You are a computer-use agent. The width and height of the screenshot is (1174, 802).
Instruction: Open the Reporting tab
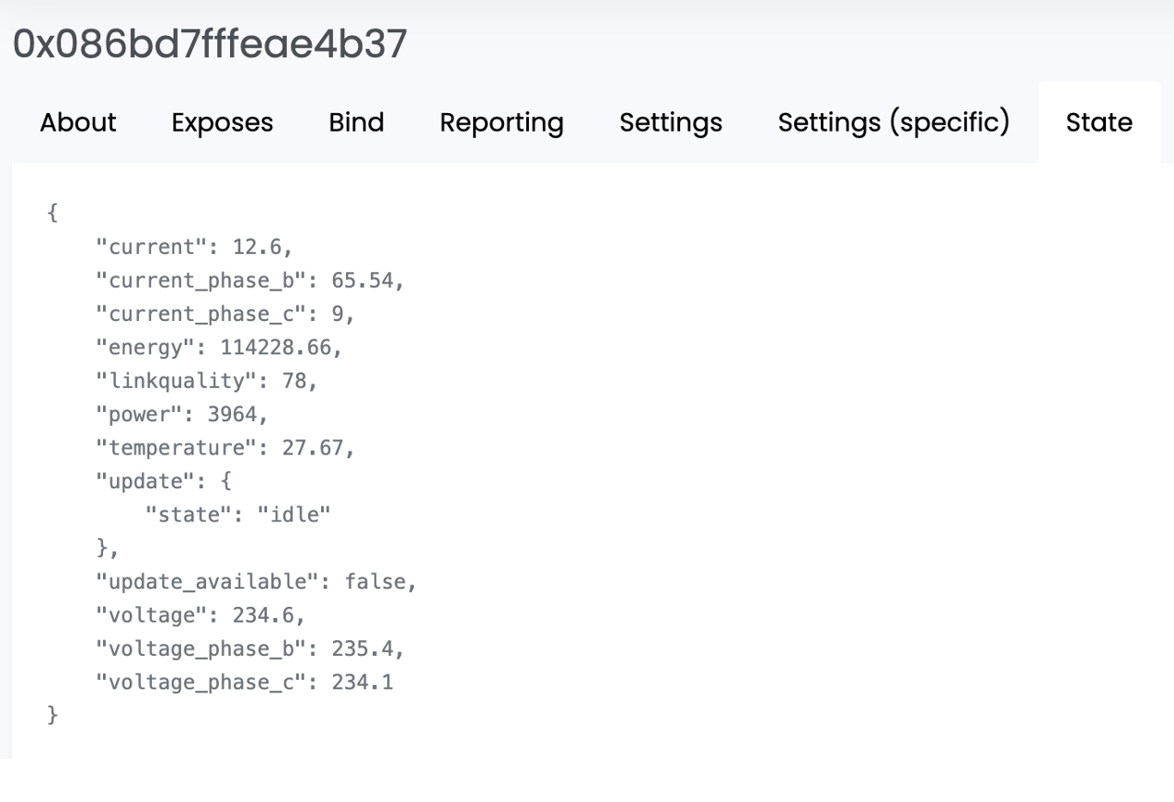coord(501,122)
